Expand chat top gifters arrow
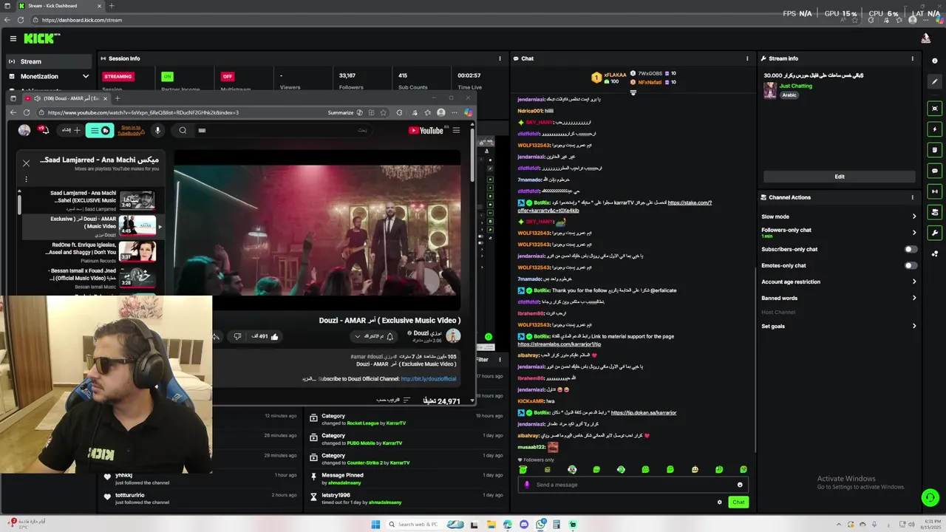 [633, 92]
